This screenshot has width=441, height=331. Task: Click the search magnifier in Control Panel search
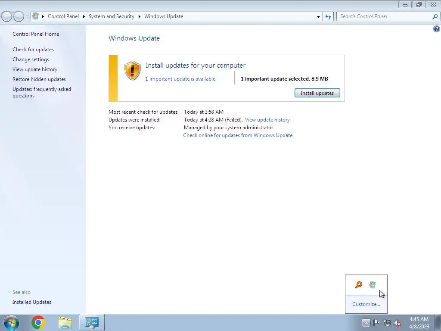click(435, 16)
